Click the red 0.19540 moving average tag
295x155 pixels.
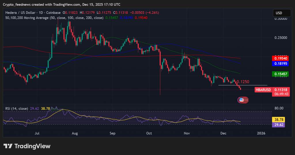[280, 58]
